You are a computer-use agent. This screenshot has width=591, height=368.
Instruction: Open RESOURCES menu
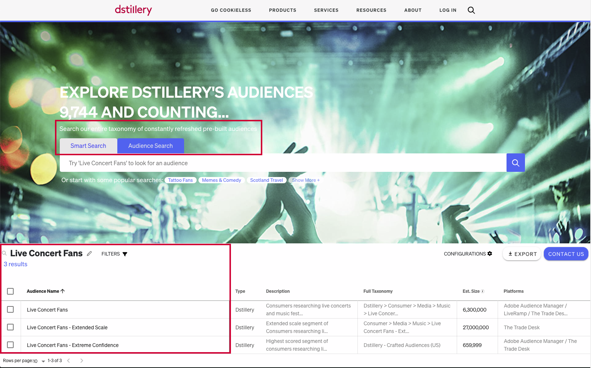point(371,10)
